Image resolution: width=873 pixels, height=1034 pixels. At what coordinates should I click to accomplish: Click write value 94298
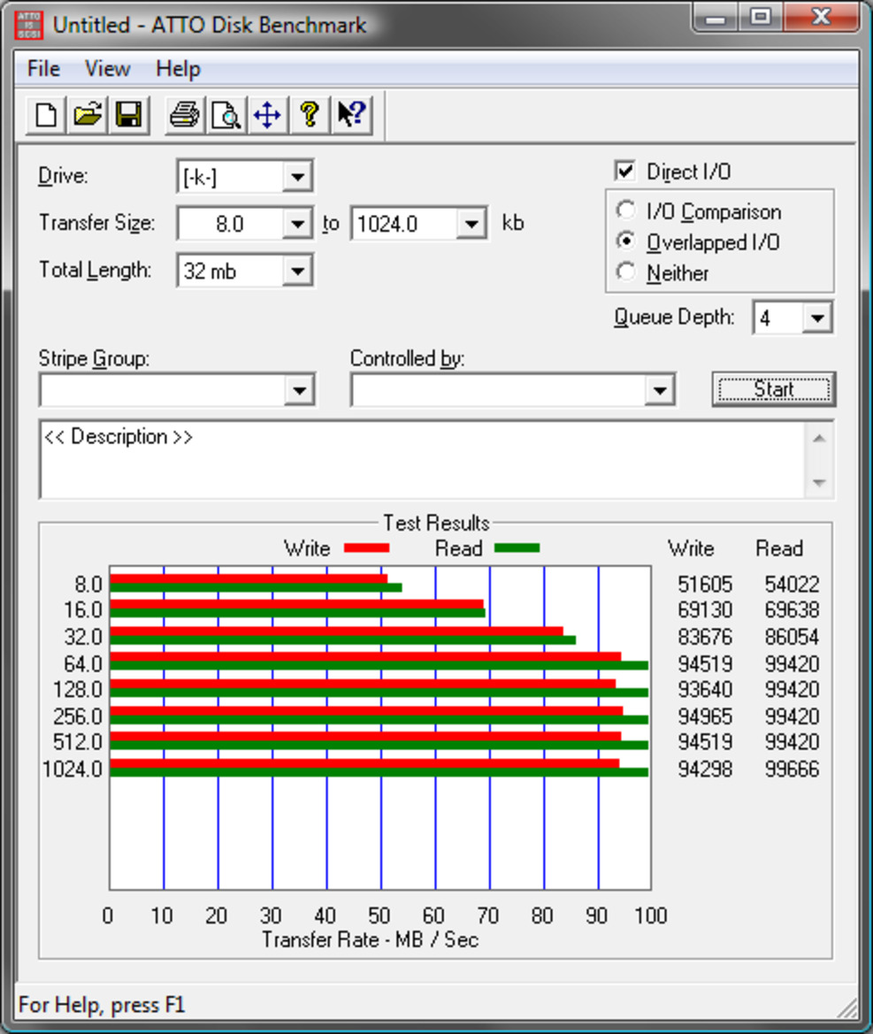pyautogui.click(x=705, y=769)
